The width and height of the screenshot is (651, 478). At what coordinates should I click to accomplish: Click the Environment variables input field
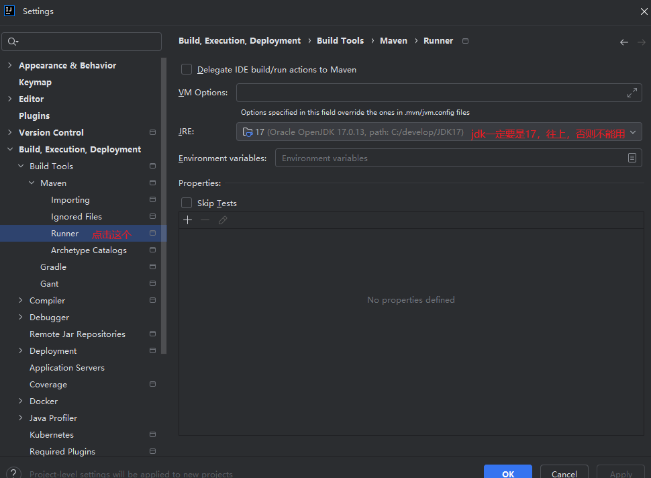458,158
